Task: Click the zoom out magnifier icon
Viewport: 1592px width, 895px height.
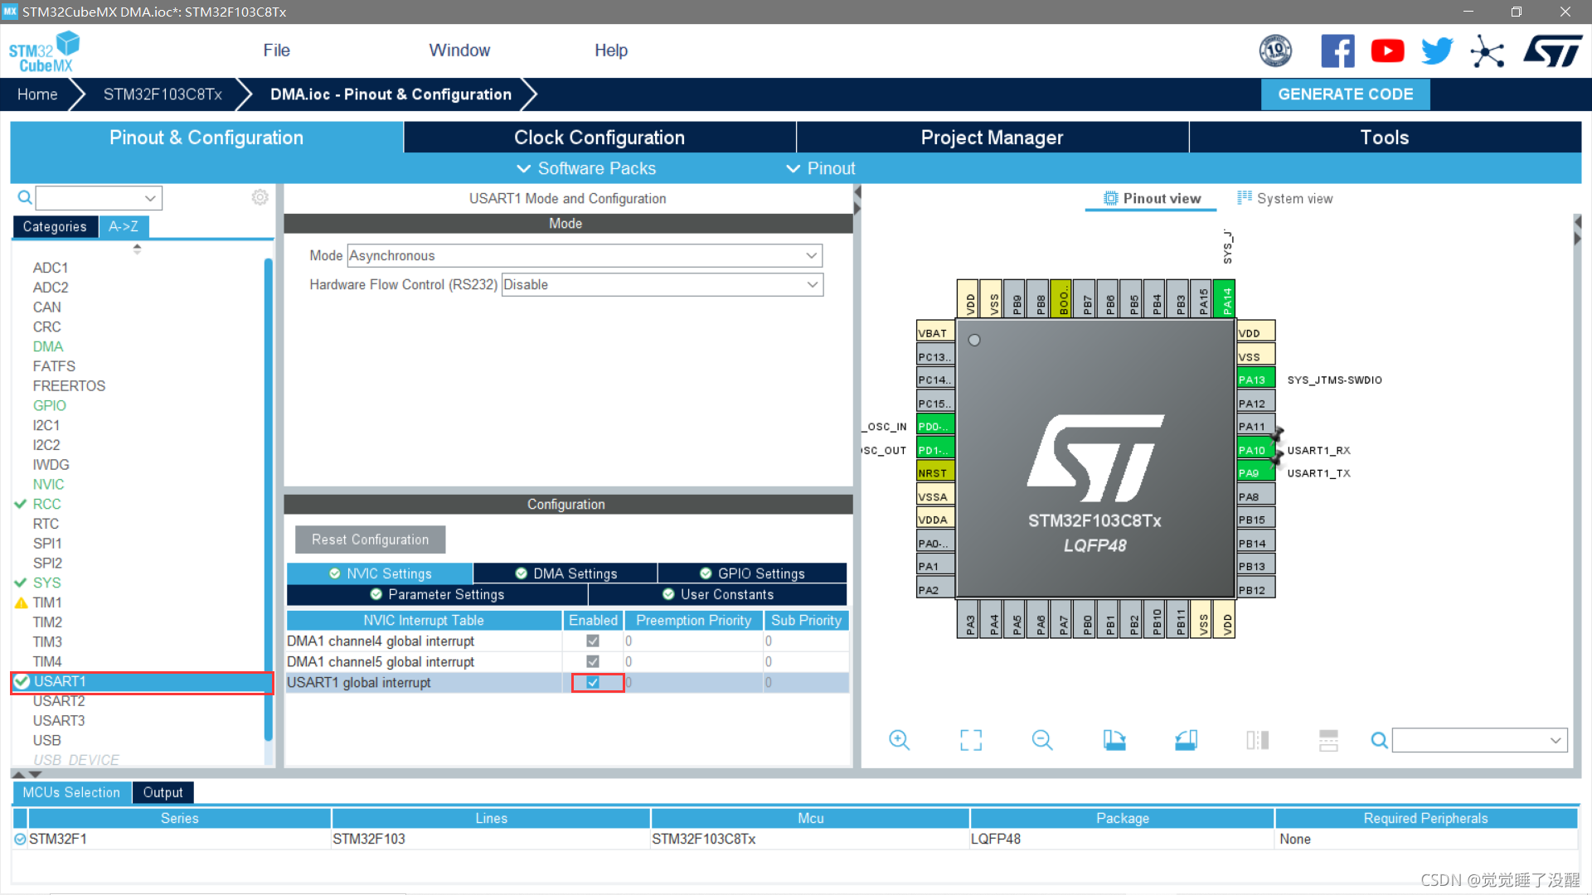Action: pos(1042,740)
